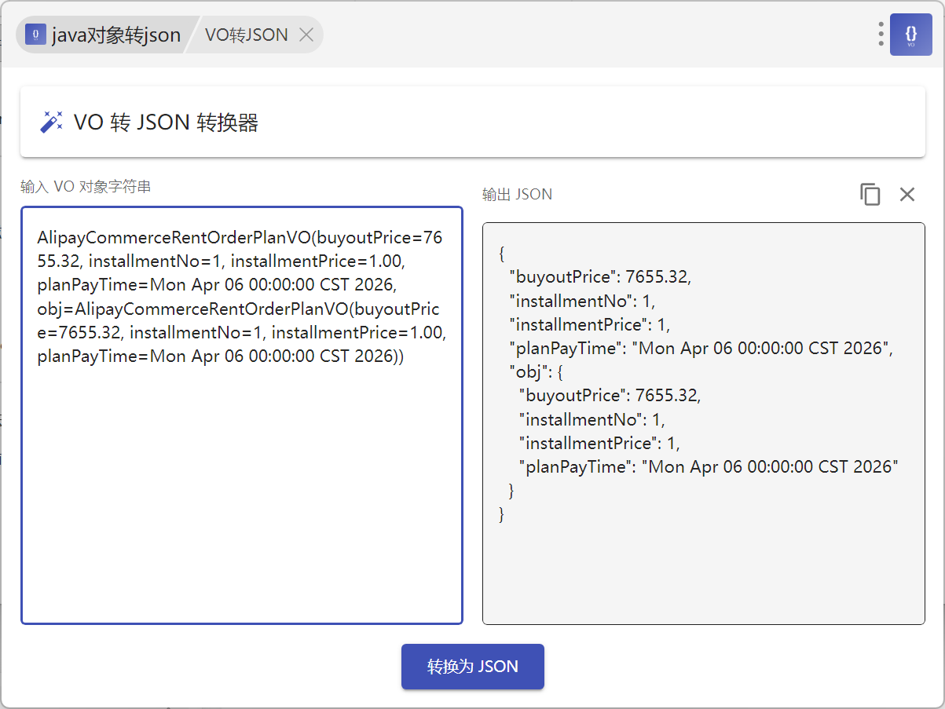945x709 pixels.
Task: Click the magic wand icon in header
Action: [x=51, y=122]
